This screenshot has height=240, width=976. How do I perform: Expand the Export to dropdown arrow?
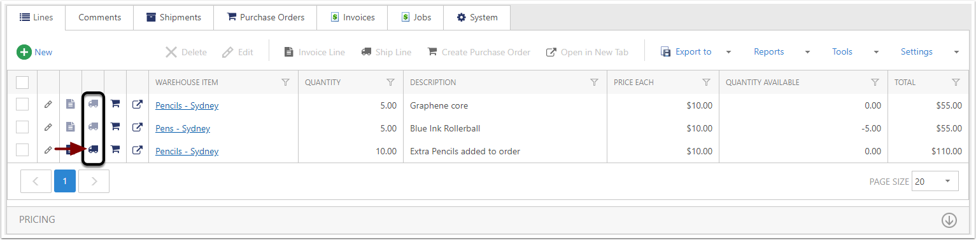(x=729, y=52)
